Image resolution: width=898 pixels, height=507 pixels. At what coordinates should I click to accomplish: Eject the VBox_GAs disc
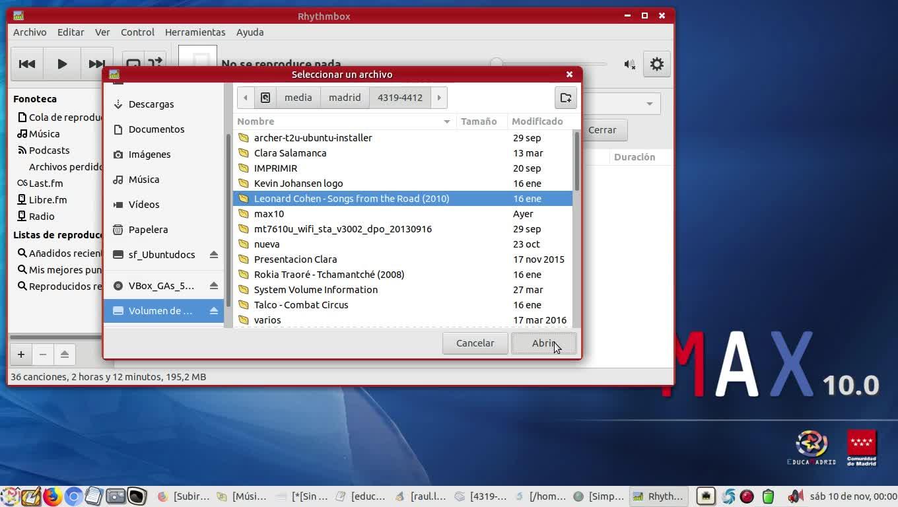(213, 286)
